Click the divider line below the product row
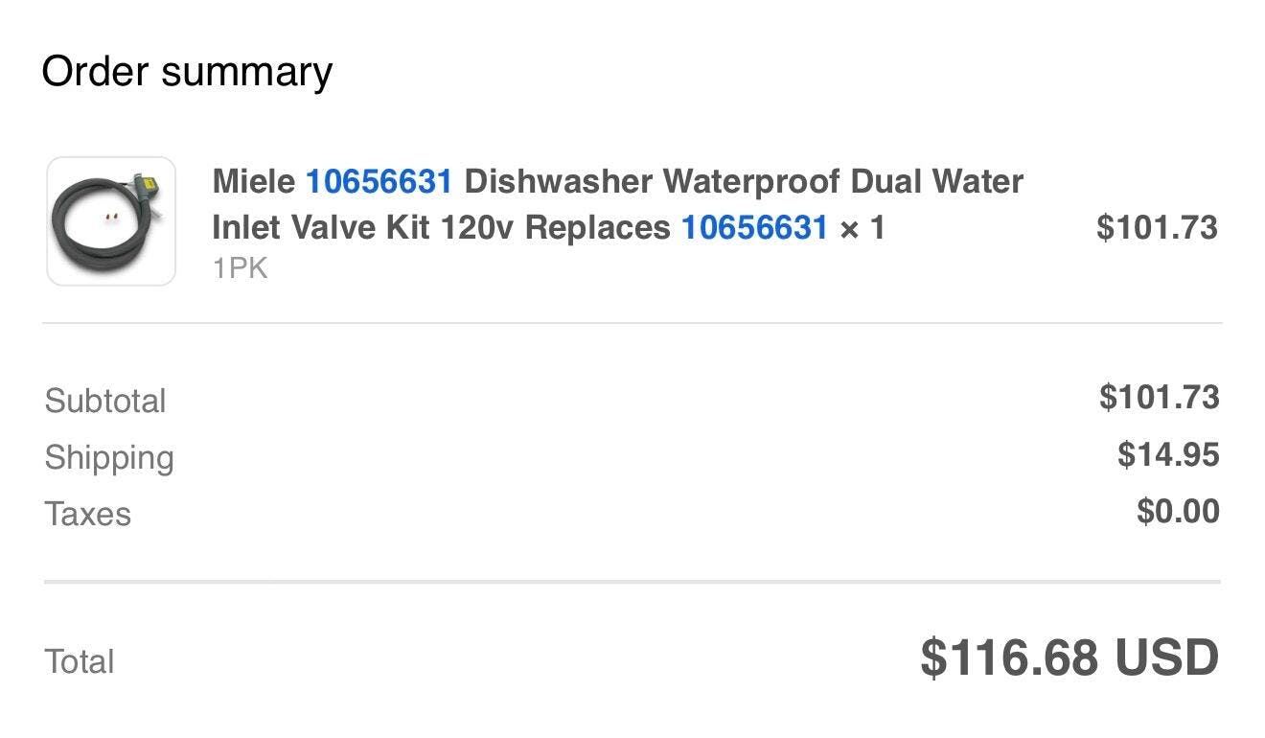1265x738 pixels. coord(632,324)
